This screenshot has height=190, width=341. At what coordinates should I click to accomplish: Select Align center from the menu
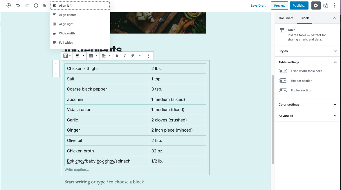pos(80,15)
